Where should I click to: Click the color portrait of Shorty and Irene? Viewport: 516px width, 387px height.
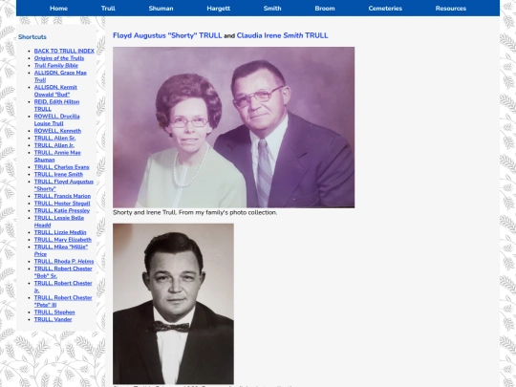234,127
